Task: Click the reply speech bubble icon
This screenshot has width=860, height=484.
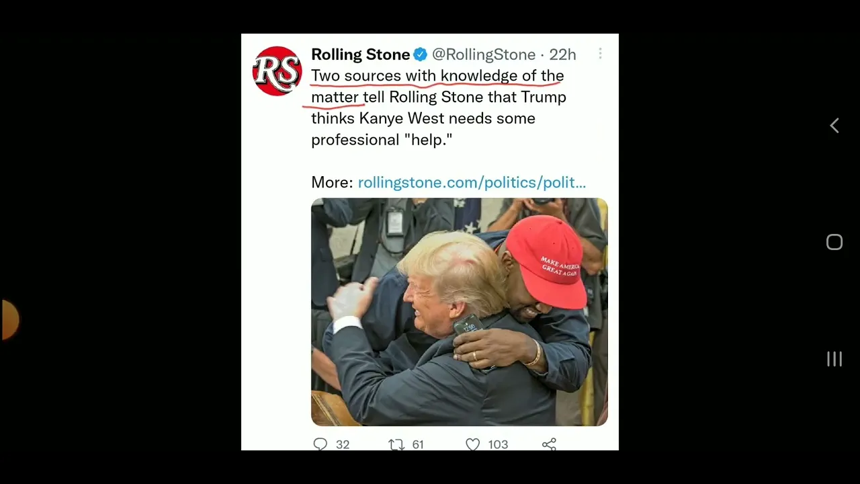Action: coord(320,444)
